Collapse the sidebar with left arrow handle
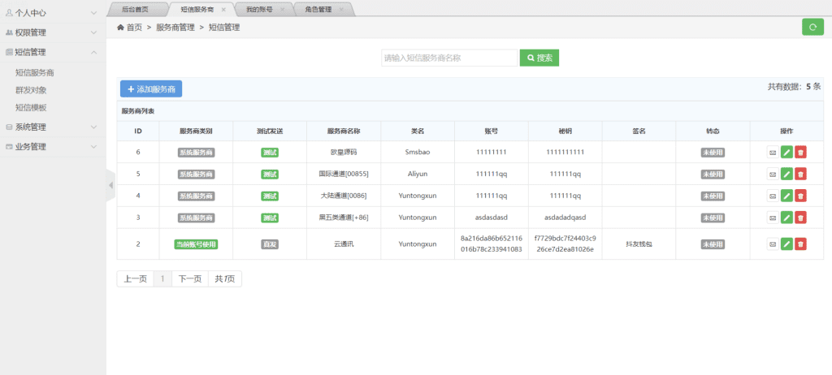The image size is (832, 375). 110,185
